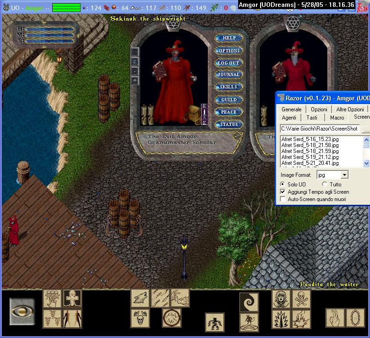Select the Solo UO radio button

pyautogui.click(x=283, y=184)
